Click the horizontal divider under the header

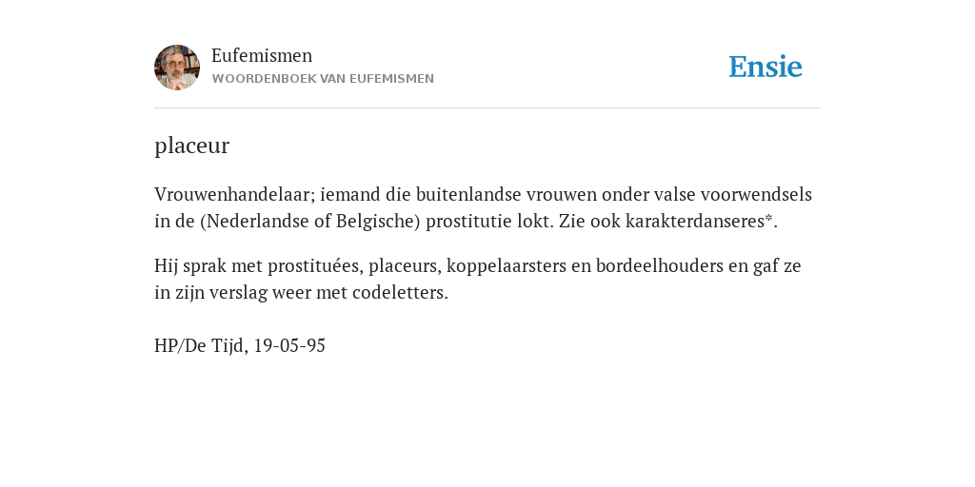(487, 108)
